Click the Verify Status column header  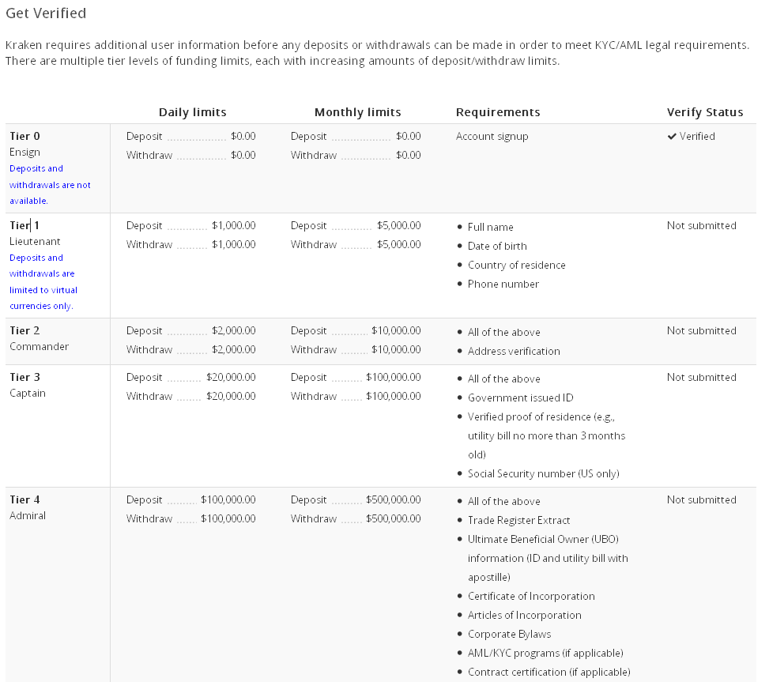click(705, 112)
